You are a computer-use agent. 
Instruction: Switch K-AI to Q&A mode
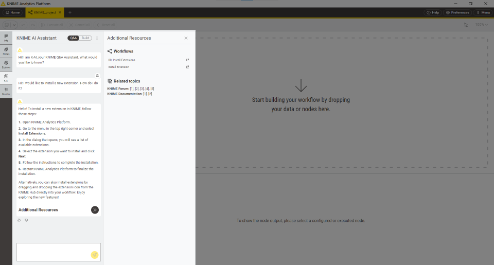[74, 38]
